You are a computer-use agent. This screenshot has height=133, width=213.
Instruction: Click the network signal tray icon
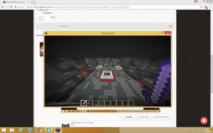[x=197, y=130]
